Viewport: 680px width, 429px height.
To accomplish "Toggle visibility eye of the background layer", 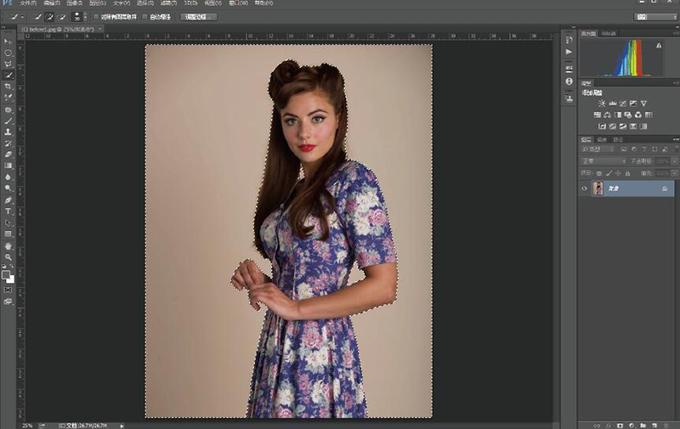I will pyautogui.click(x=584, y=189).
